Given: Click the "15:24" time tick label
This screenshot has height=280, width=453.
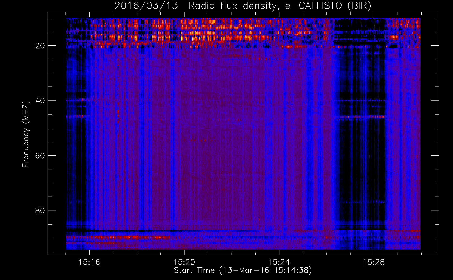Looking at the screenshot, I should tap(279, 262).
